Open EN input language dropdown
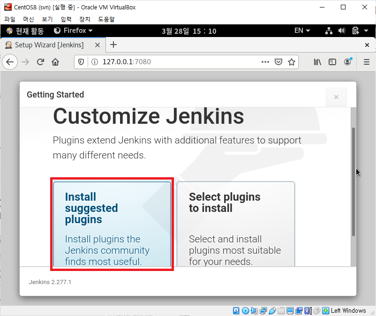 (x=302, y=30)
